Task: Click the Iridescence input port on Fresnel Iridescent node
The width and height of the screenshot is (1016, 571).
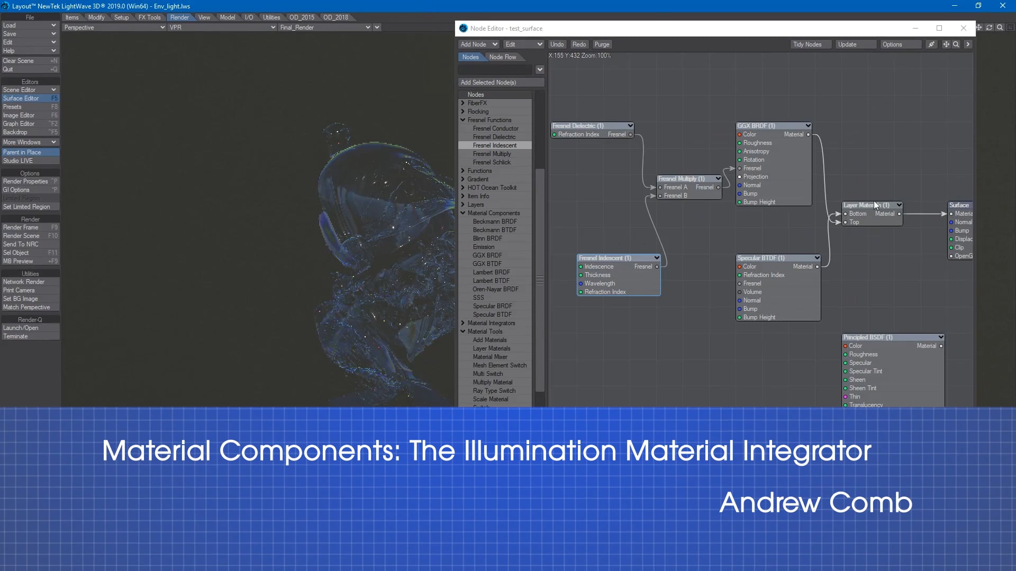Action: click(580, 266)
